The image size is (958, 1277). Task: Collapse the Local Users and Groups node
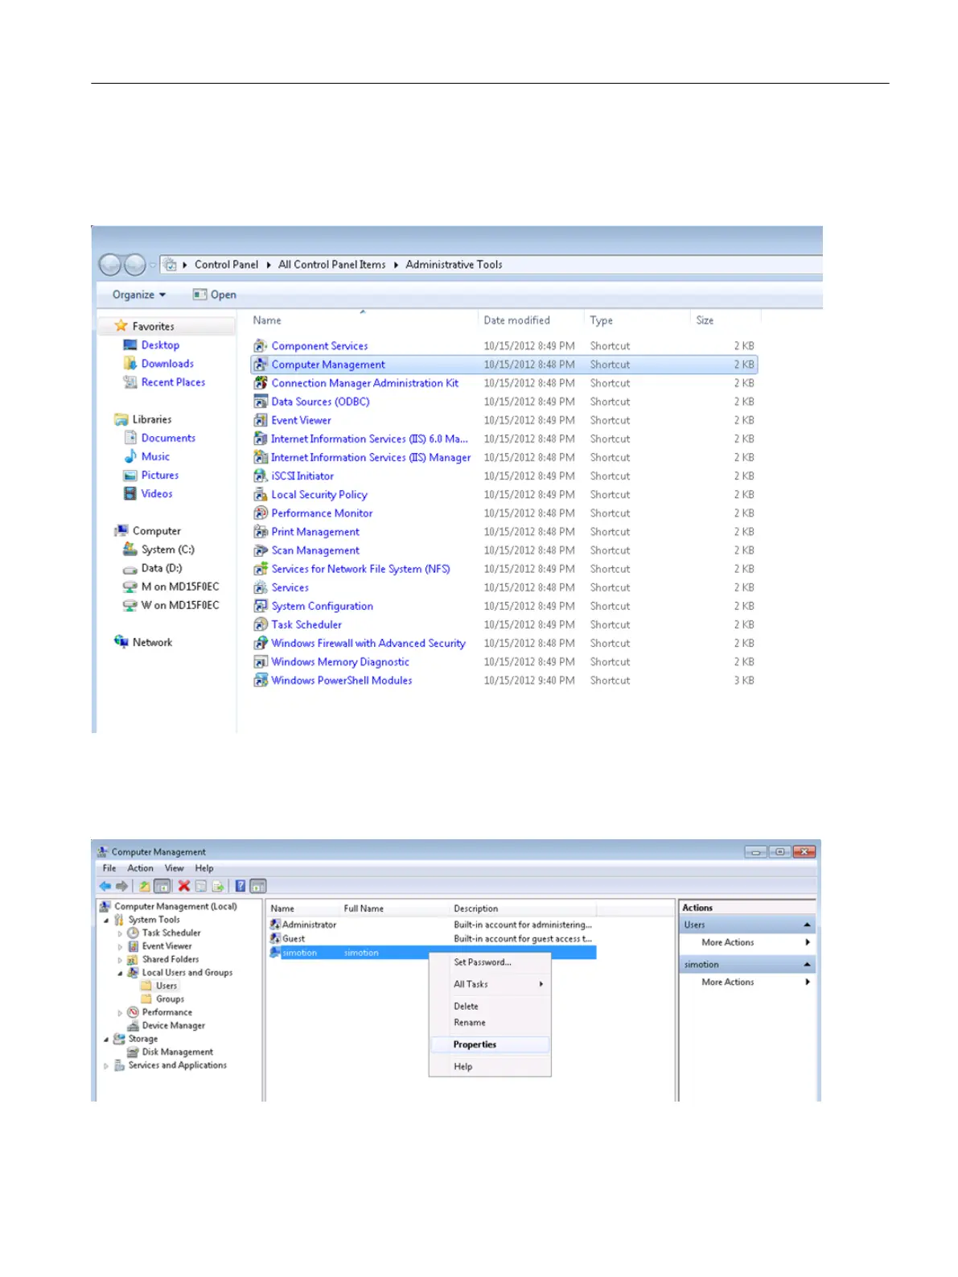(x=120, y=973)
